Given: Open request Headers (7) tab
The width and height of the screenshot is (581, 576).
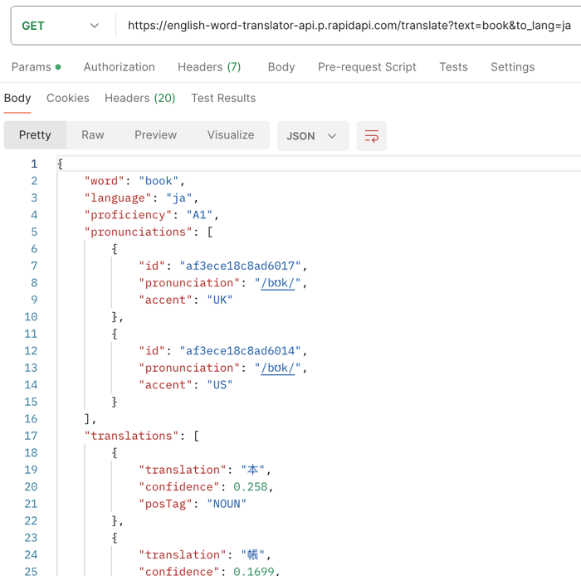Looking at the screenshot, I should click(x=209, y=67).
